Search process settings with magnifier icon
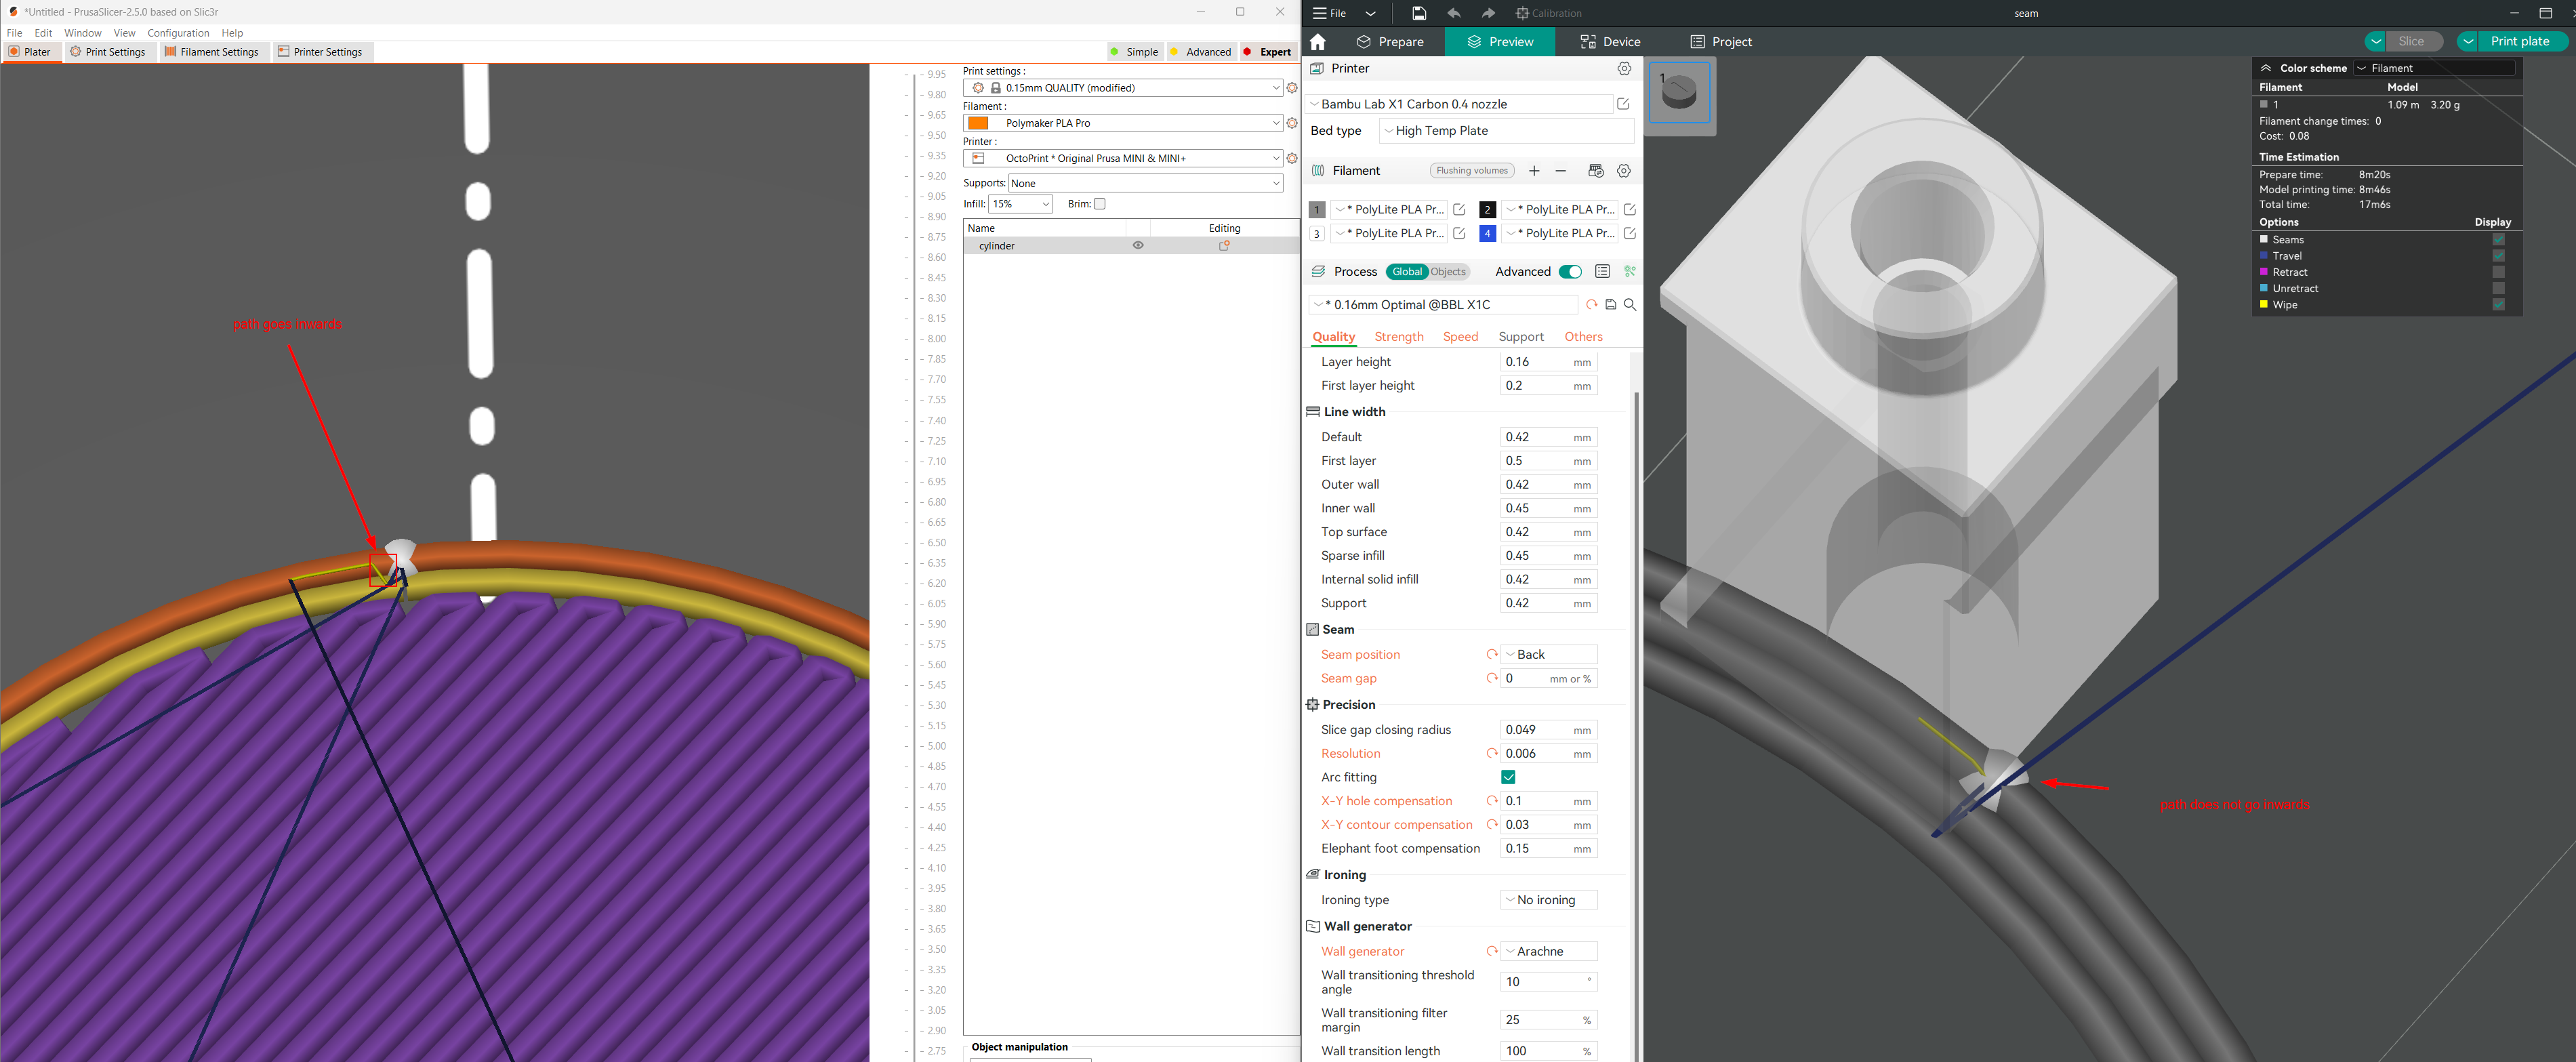The image size is (2576, 1062). click(1630, 305)
